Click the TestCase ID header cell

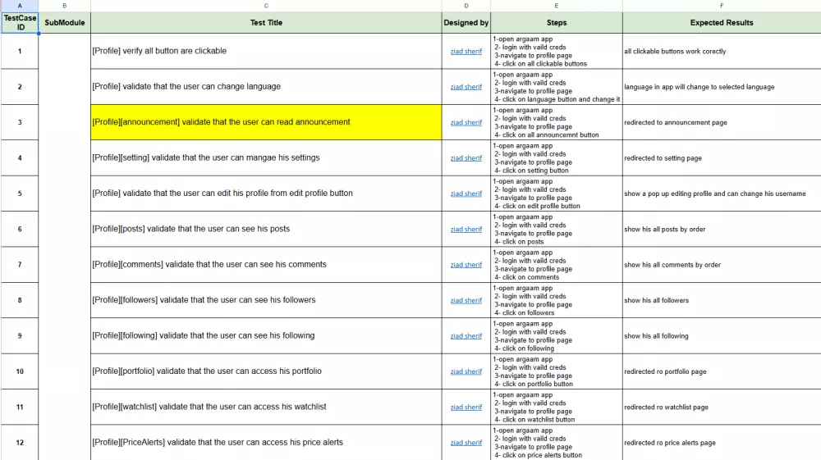[x=20, y=22]
